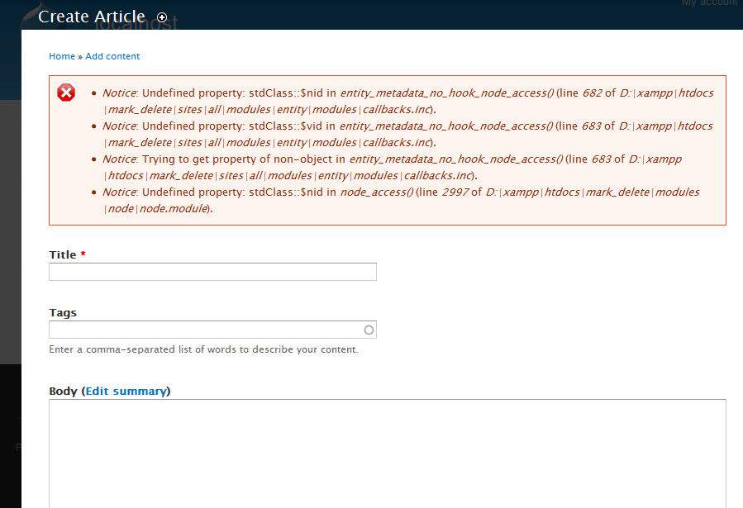Click the red error status icon
The width and height of the screenshot is (743, 508).
click(66, 93)
